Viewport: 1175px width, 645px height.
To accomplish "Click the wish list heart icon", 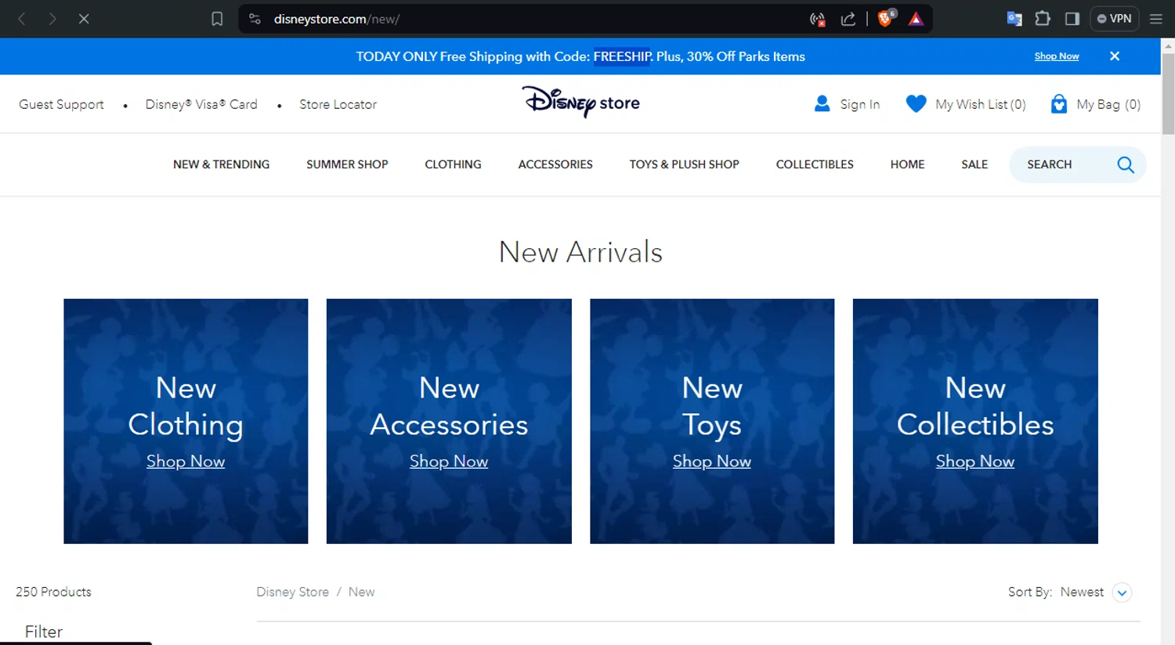I will point(916,103).
